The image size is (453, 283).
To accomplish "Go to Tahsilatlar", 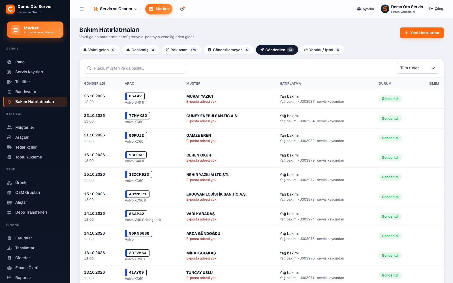I will pos(35,248).
